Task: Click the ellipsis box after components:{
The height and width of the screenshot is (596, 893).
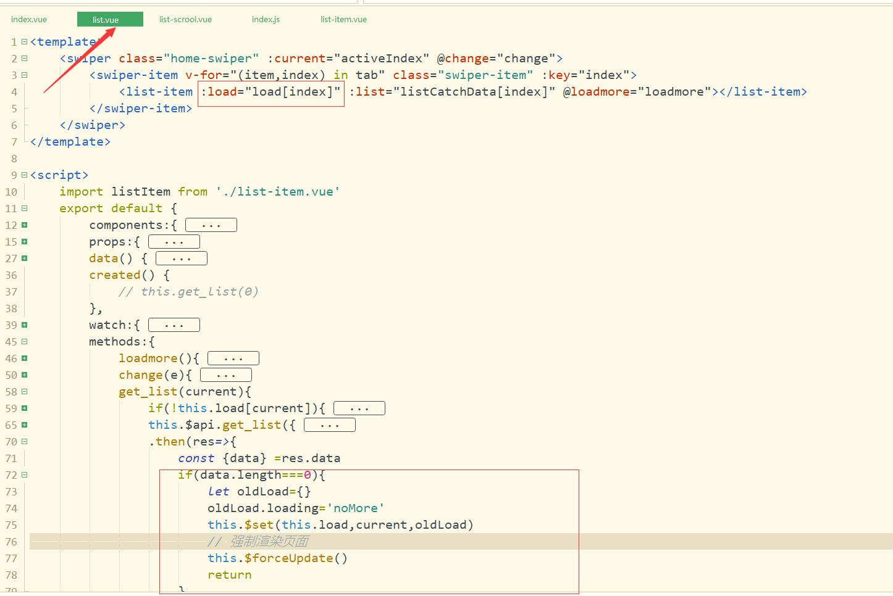Action: pos(211,225)
